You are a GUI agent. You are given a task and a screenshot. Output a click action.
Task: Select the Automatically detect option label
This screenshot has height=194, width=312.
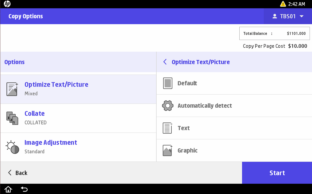coord(205,106)
